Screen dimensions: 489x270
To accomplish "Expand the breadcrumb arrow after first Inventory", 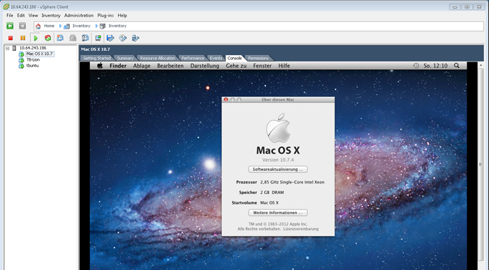I will pos(96,26).
